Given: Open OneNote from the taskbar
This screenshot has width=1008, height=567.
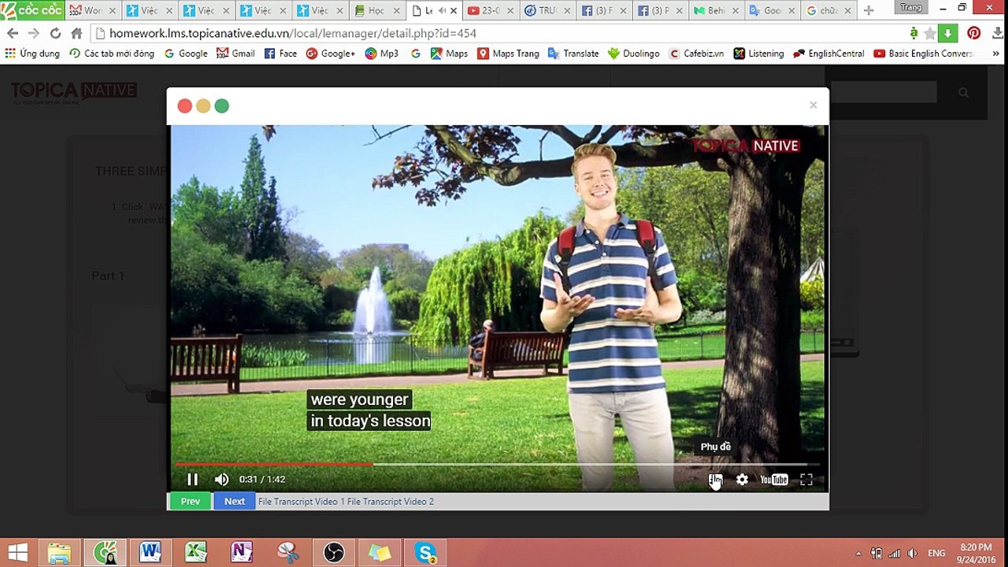Looking at the screenshot, I should (241, 553).
